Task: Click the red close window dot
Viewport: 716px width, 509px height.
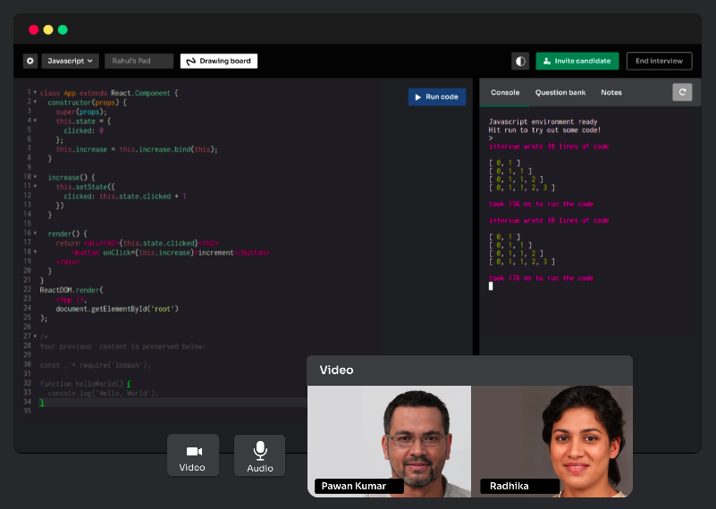Action: pyautogui.click(x=33, y=29)
